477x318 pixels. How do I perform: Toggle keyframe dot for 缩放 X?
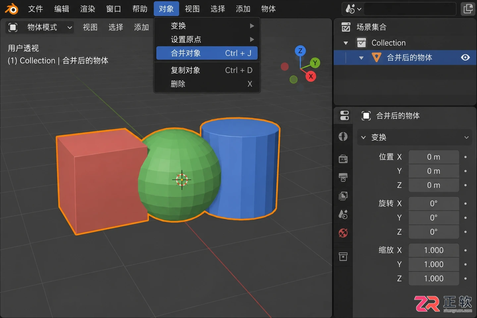465,250
